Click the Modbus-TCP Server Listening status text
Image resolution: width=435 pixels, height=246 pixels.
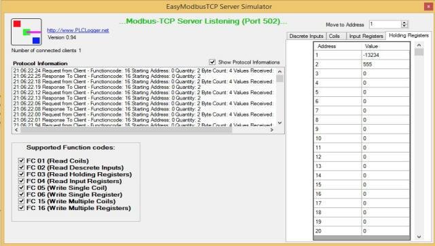203,21
